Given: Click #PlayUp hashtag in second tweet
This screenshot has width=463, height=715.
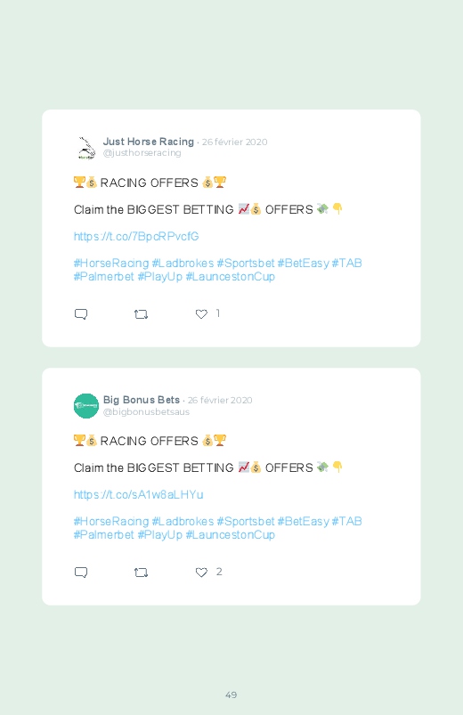Looking at the screenshot, I should click(x=160, y=535).
